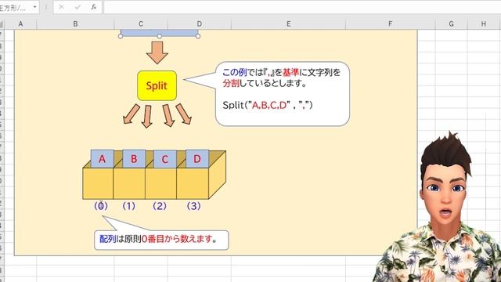This screenshot has width=501, height=282.
Task: Click the formula bar Cancel X icon
Action: [x=61, y=7]
